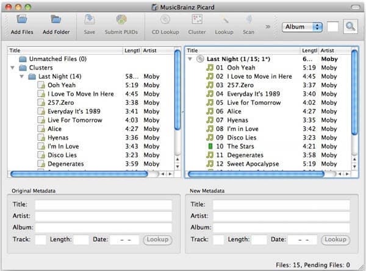Viewport: 366px width, 271px height.
Task: Select the 'Live For Tomorrow' cluster file
Action: 91,120
